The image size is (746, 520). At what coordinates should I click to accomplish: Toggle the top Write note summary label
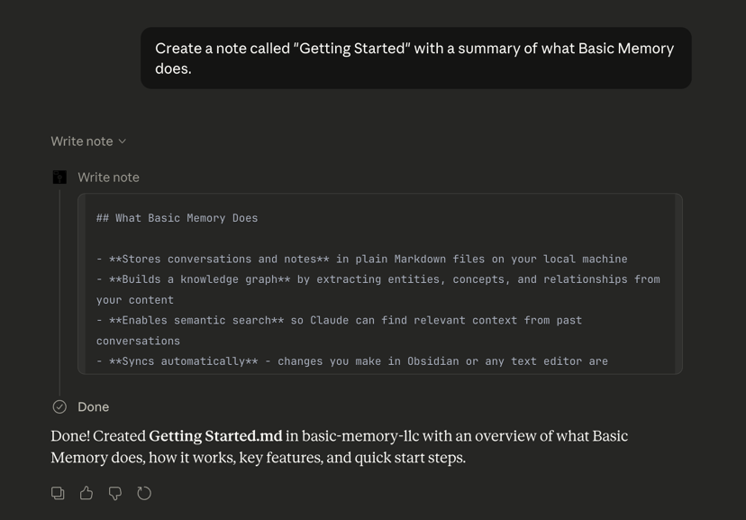82,141
